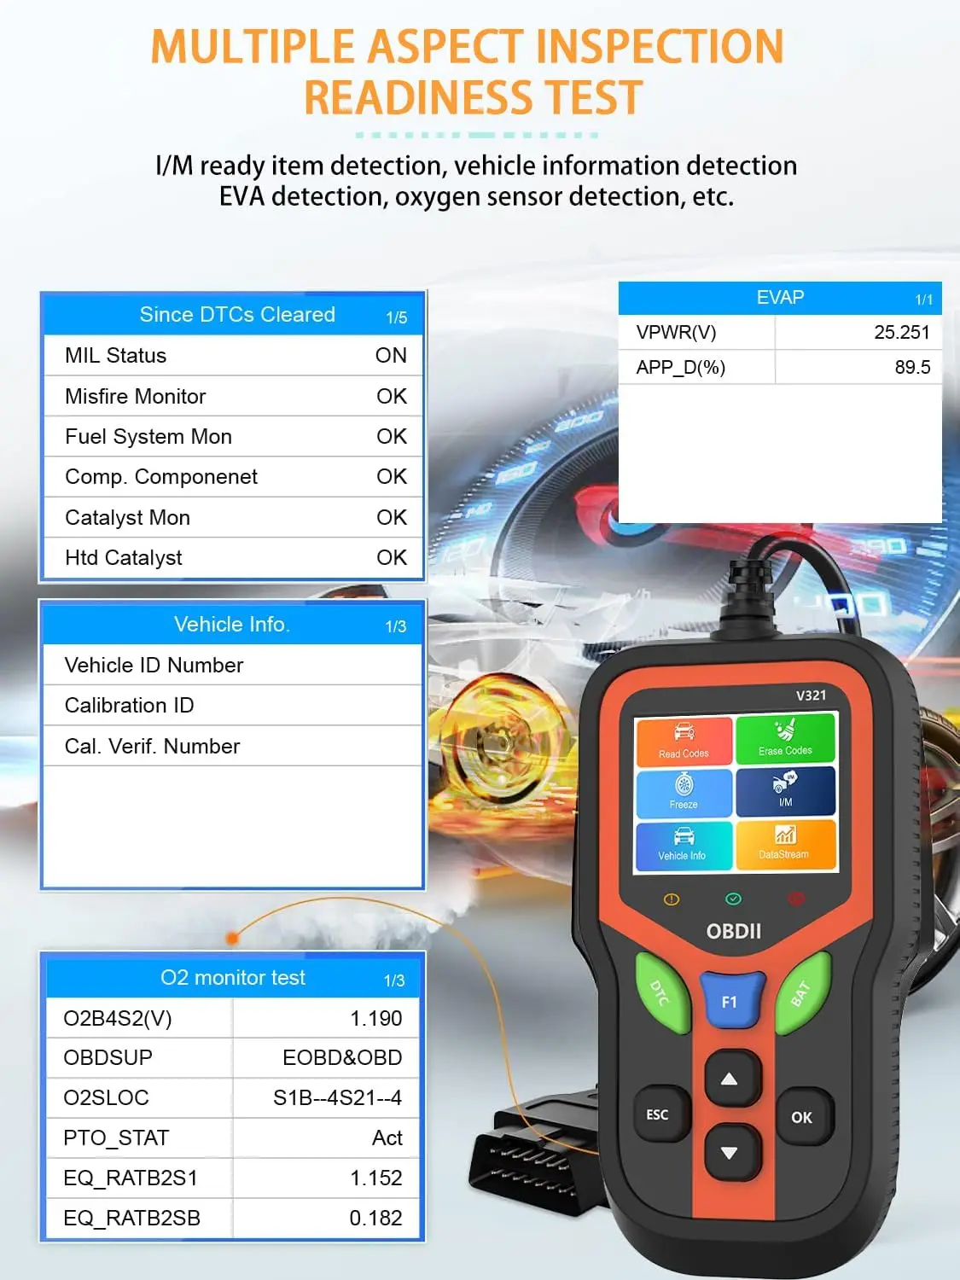Select the MIL Status row
Image resolution: width=960 pixels, height=1280 pixels.
233,356
